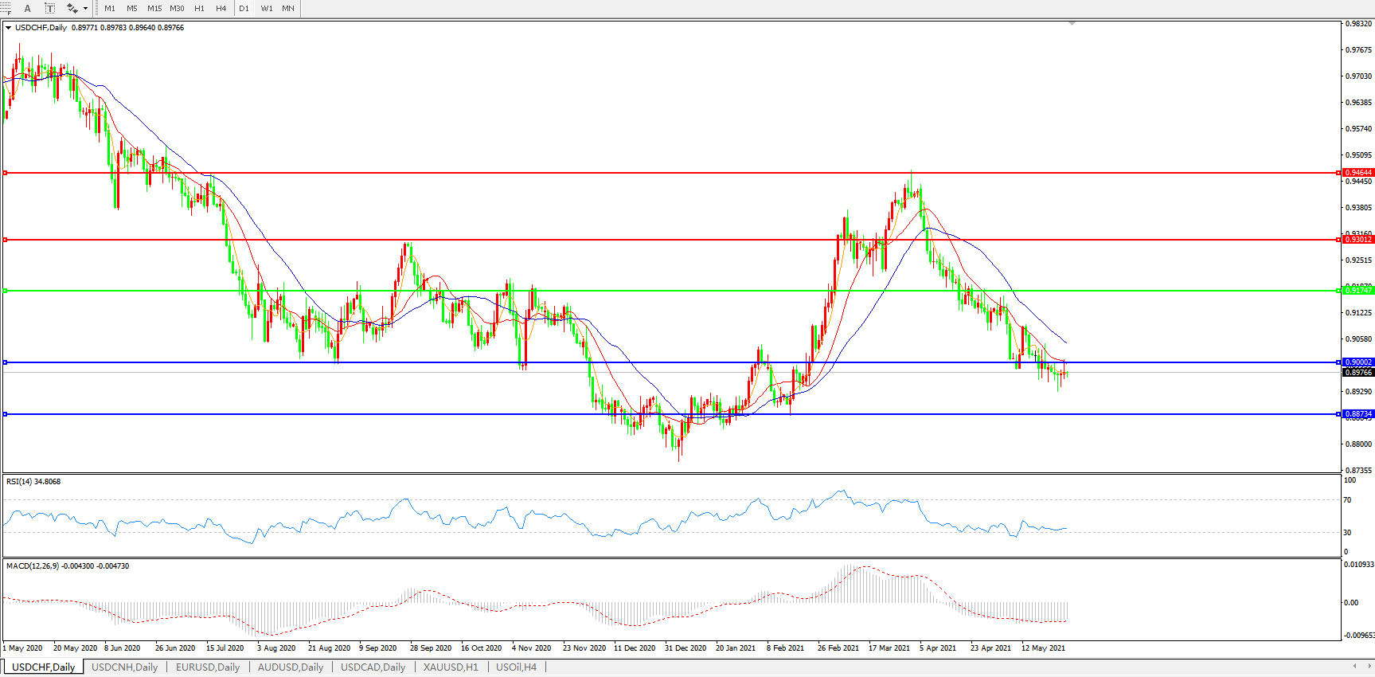Click the Fibonacci tool icon at far left
This screenshot has height=677, width=1375.
point(6,8)
